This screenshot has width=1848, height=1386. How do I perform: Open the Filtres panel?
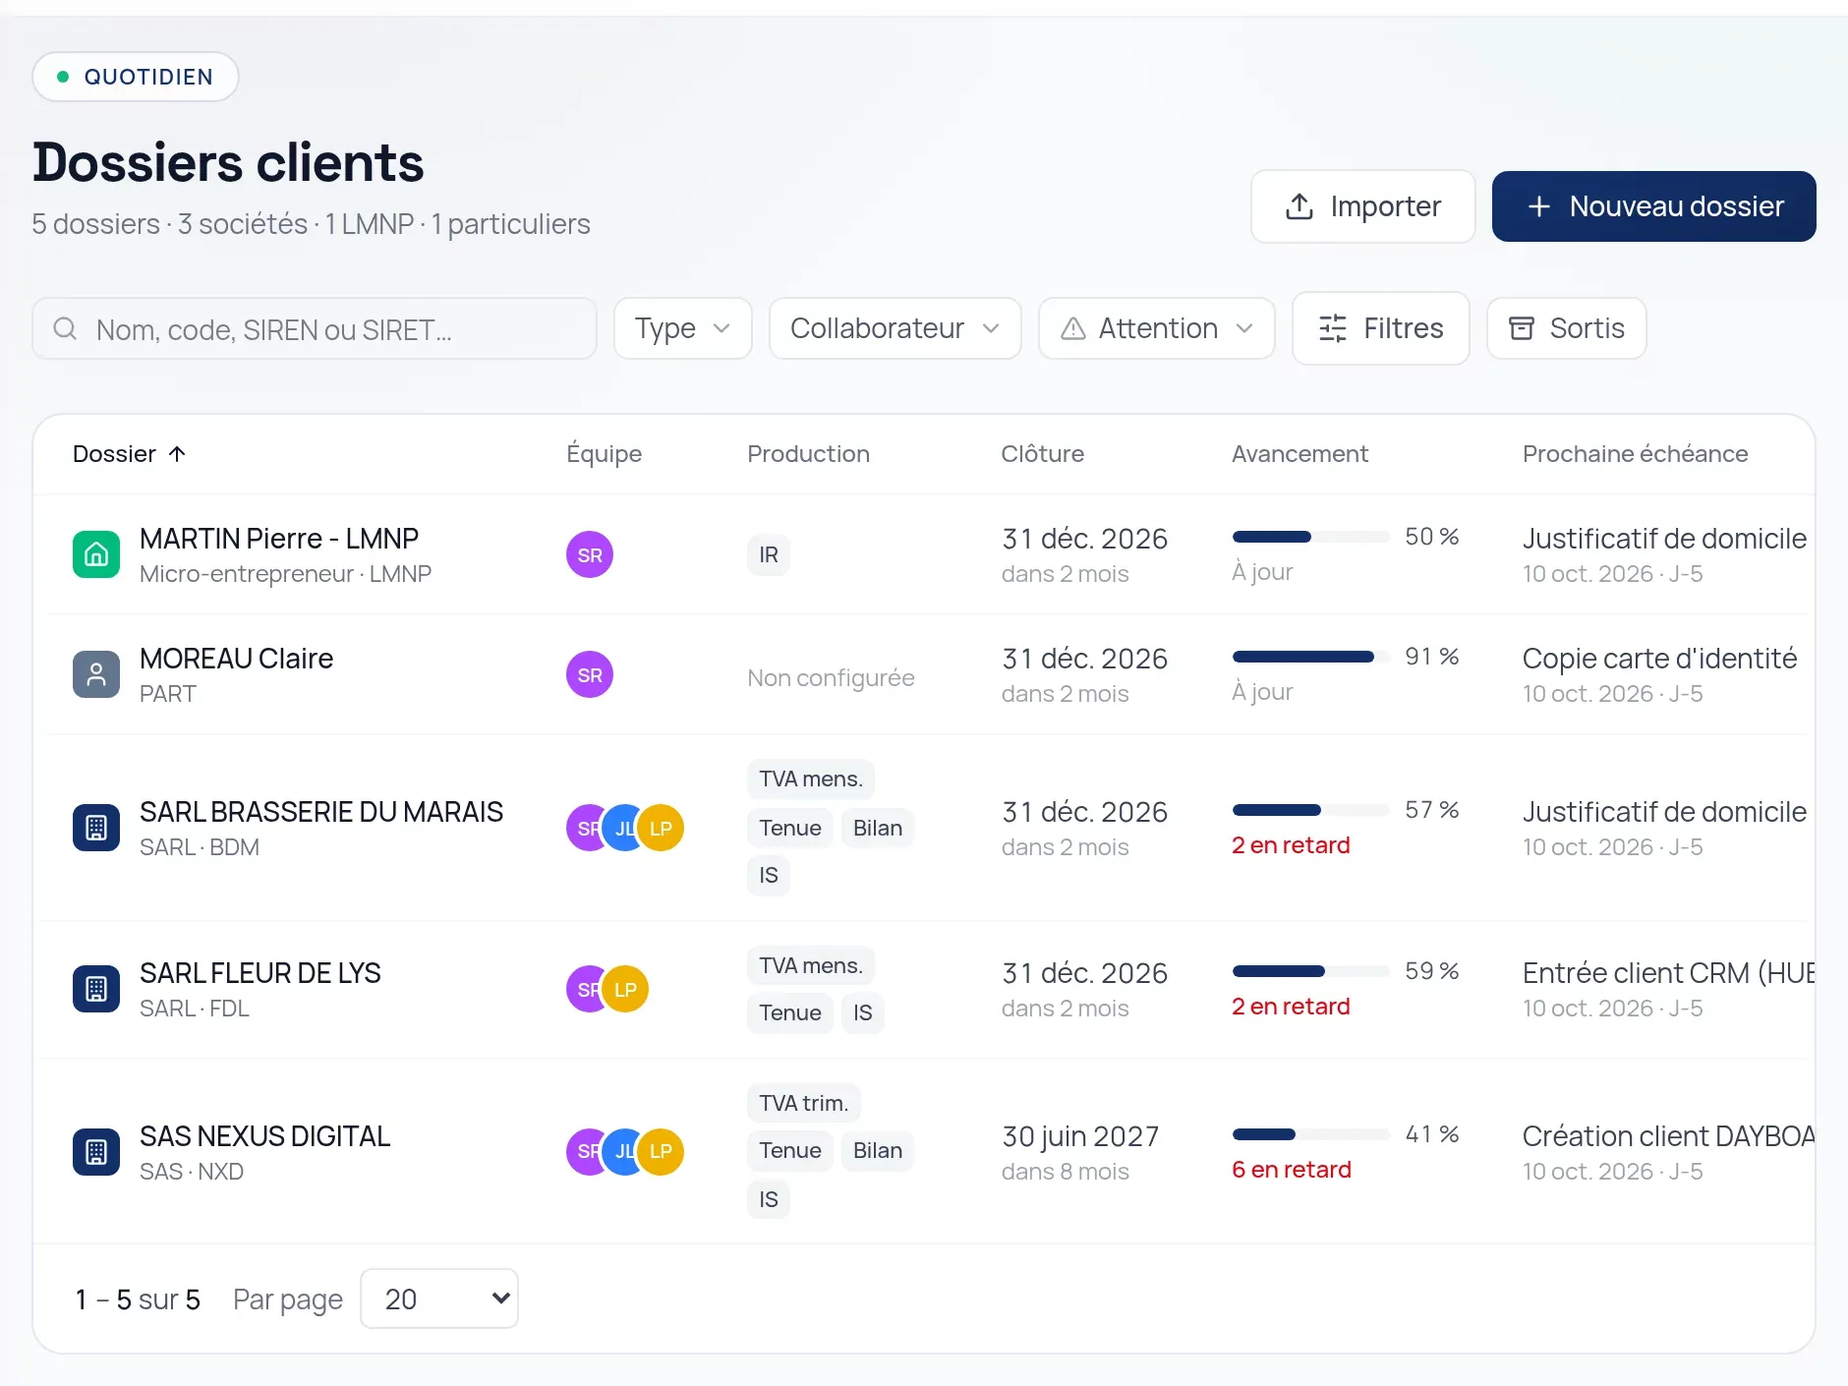pos(1381,328)
